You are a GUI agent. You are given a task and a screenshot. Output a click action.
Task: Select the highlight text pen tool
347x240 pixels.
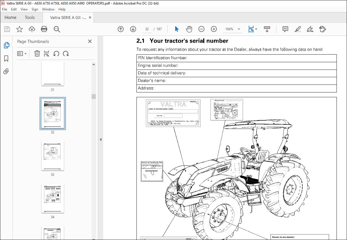298,29
